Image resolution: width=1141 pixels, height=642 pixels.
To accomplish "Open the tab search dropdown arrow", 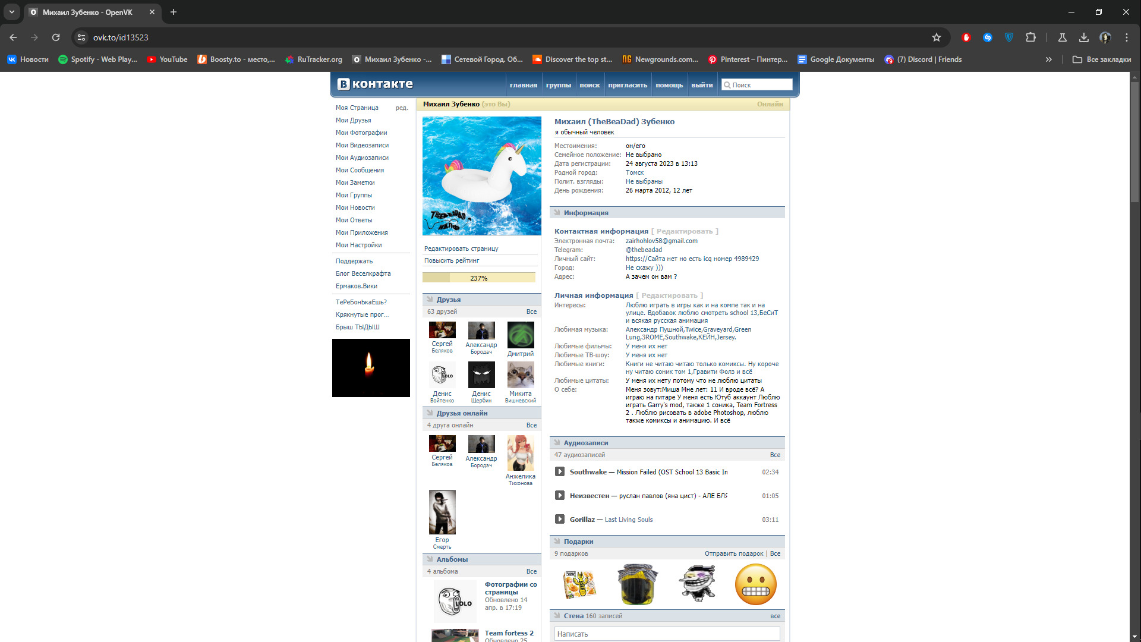I will point(12,12).
